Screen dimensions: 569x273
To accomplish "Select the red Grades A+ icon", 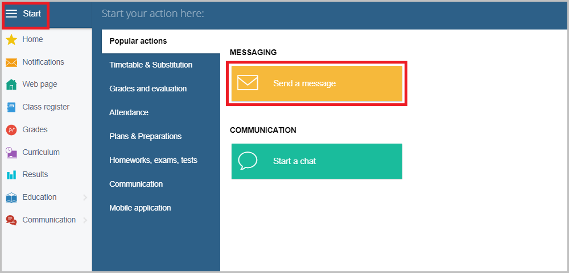I will tap(11, 129).
